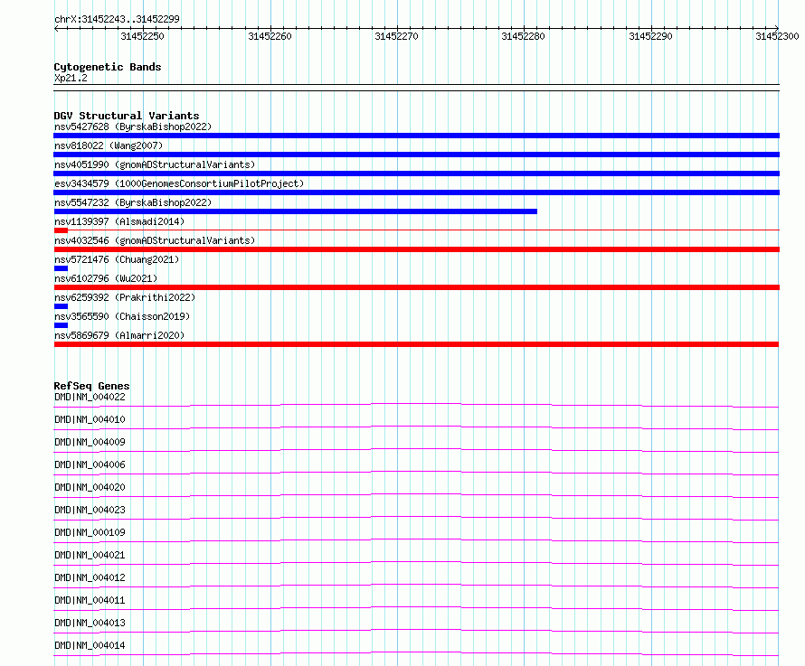
Task: Open the nsv5547232 (ByrskaBishop2022) label
Action: (133, 202)
